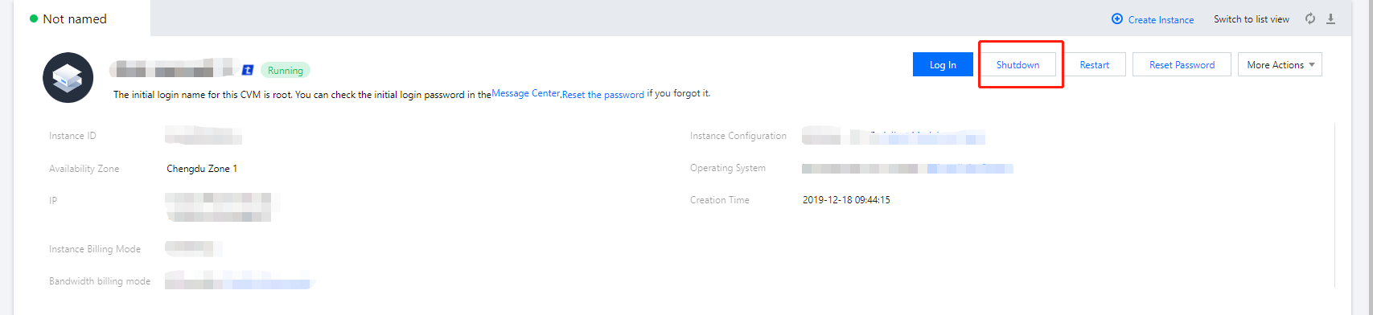
Task: Click the refresh icon at top right
Action: (1310, 18)
